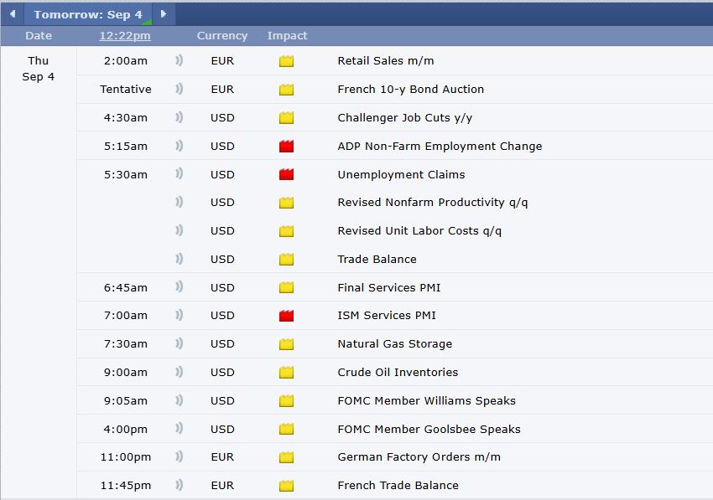Image resolution: width=713 pixels, height=500 pixels.
Task: Click yellow impact icon for Challenger Job Cuts
Action: (287, 117)
